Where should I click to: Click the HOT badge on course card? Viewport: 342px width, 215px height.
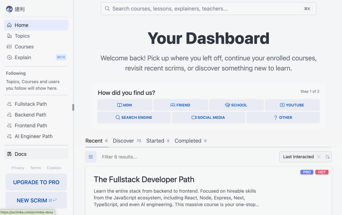pyautogui.click(x=322, y=172)
